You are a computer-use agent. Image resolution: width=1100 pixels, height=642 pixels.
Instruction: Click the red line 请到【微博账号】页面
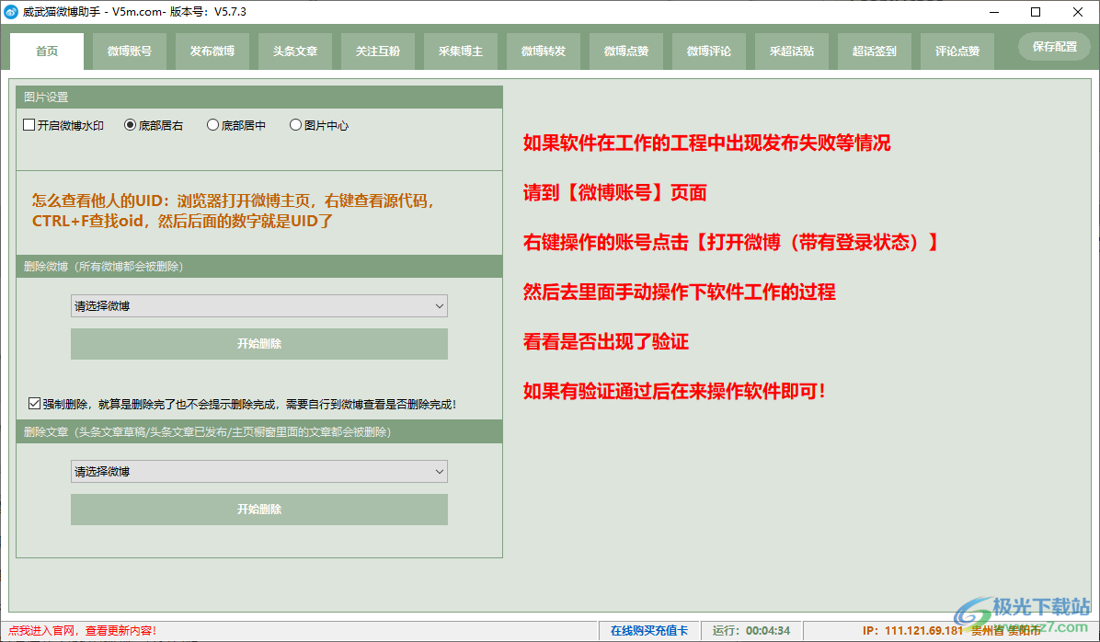click(614, 193)
